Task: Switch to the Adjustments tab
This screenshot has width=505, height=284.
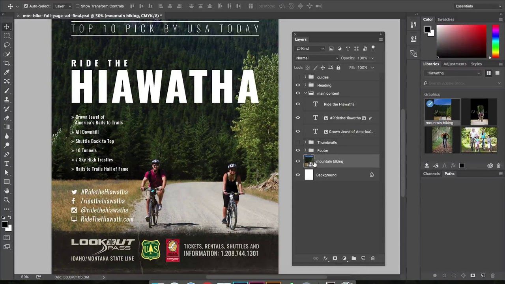Action: tap(455, 64)
